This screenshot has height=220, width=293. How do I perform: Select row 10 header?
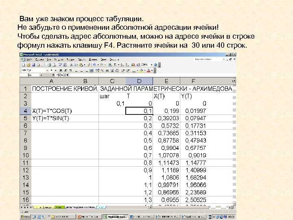pyautogui.click(x=25, y=155)
